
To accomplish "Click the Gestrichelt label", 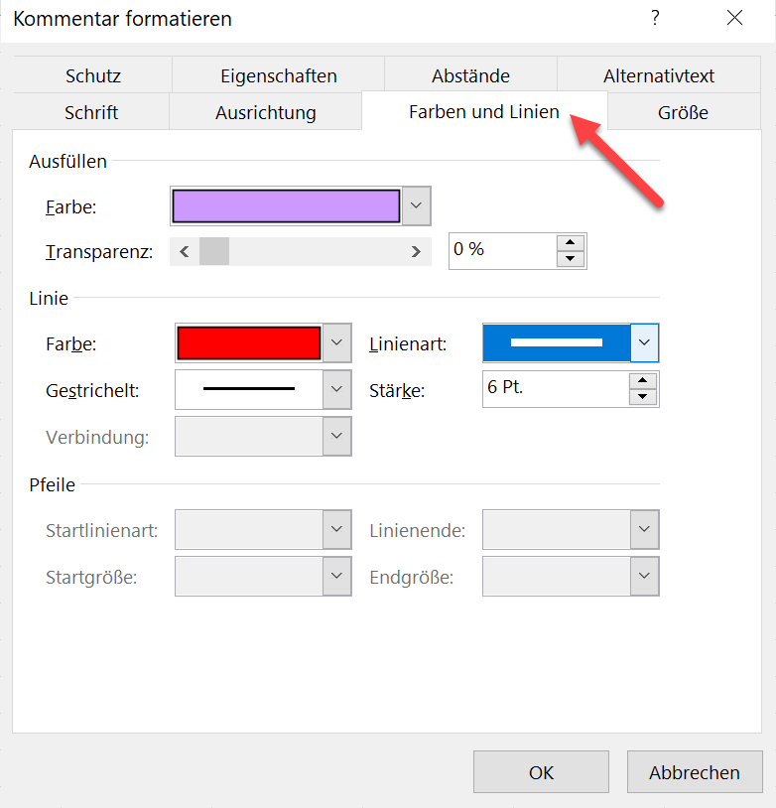I will [92, 391].
